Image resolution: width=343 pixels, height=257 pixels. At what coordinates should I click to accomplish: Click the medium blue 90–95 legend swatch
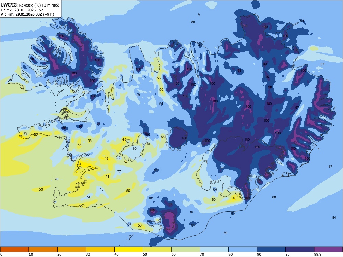[x=271, y=249]
